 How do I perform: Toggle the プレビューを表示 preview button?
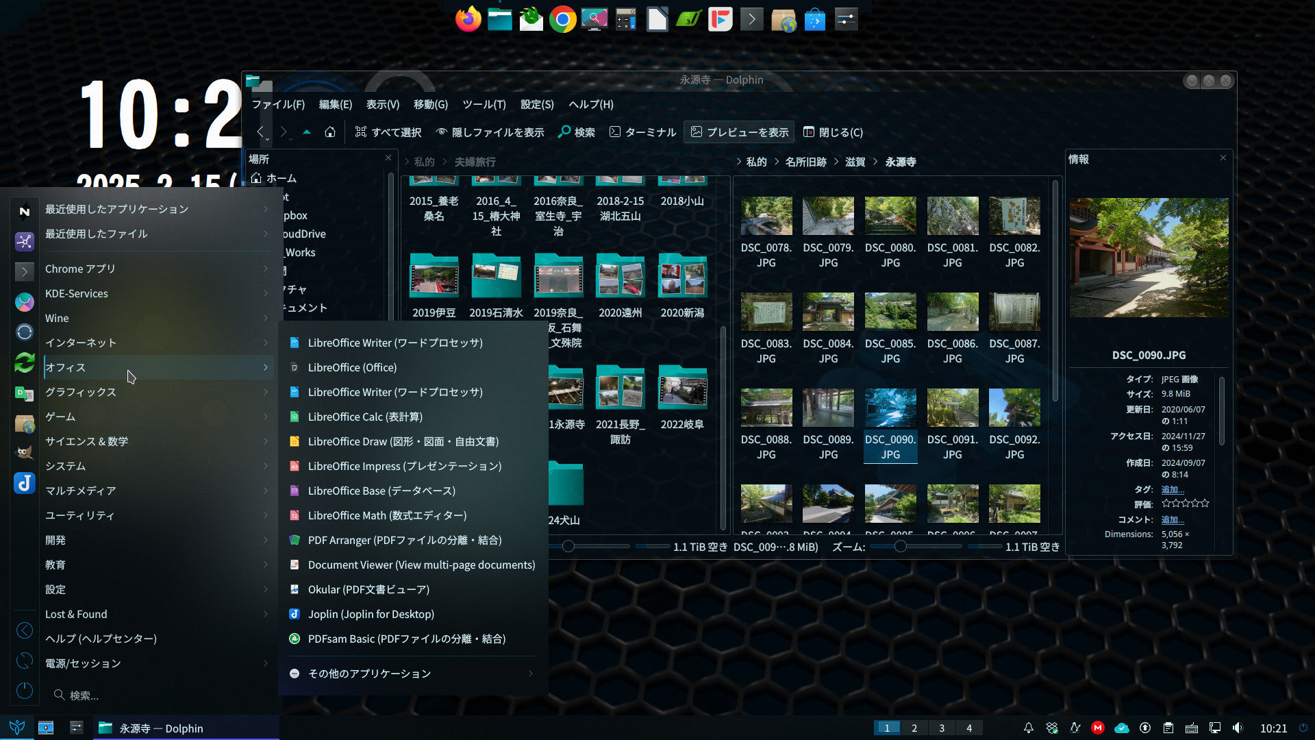tap(739, 132)
